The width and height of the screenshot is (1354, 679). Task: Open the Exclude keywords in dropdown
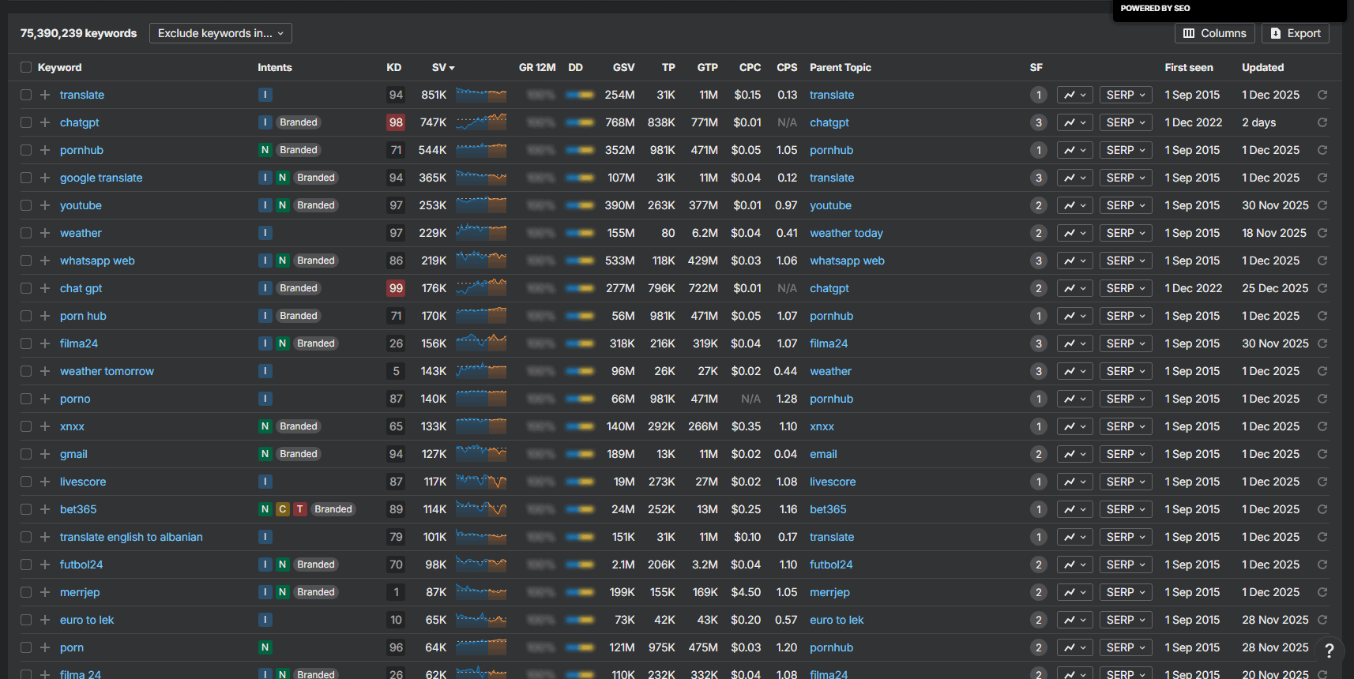220,33
